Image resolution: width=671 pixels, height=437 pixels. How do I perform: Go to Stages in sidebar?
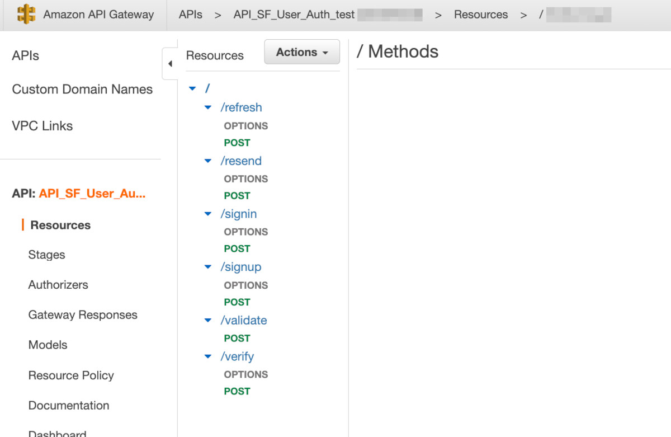pyautogui.click(x=46, y=255)
